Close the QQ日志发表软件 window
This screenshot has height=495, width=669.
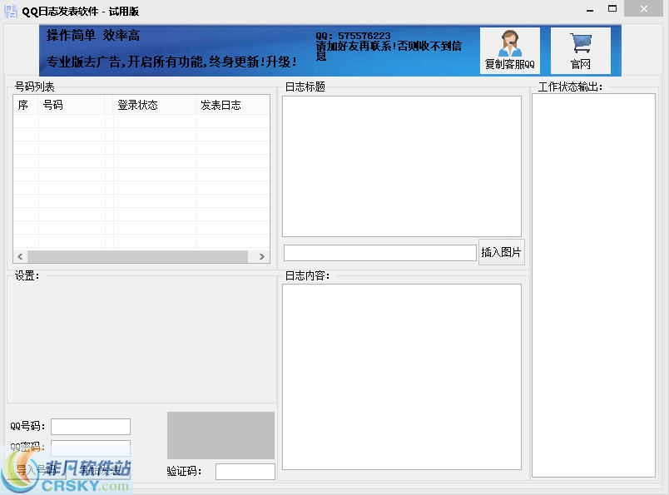pos(644,8)
